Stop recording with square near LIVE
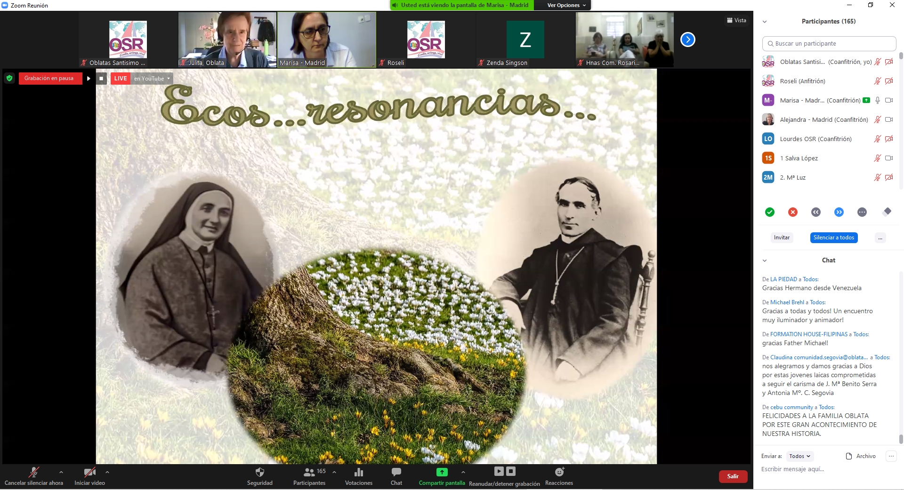 click(101, 79)
